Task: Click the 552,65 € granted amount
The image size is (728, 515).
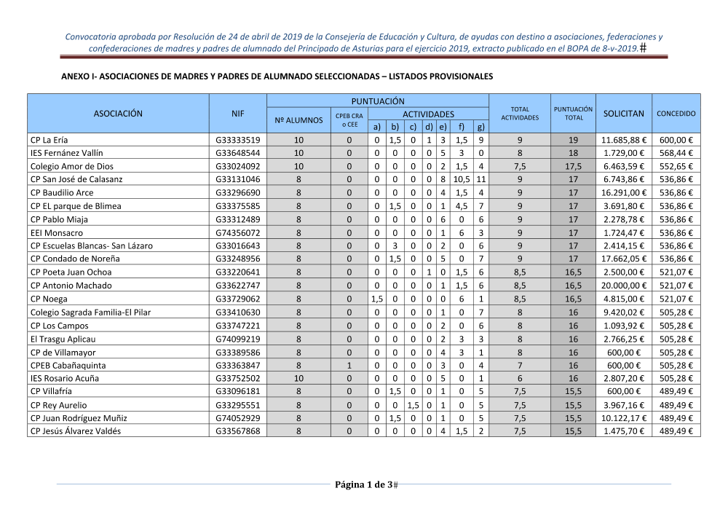Action: tap(676, 166)
